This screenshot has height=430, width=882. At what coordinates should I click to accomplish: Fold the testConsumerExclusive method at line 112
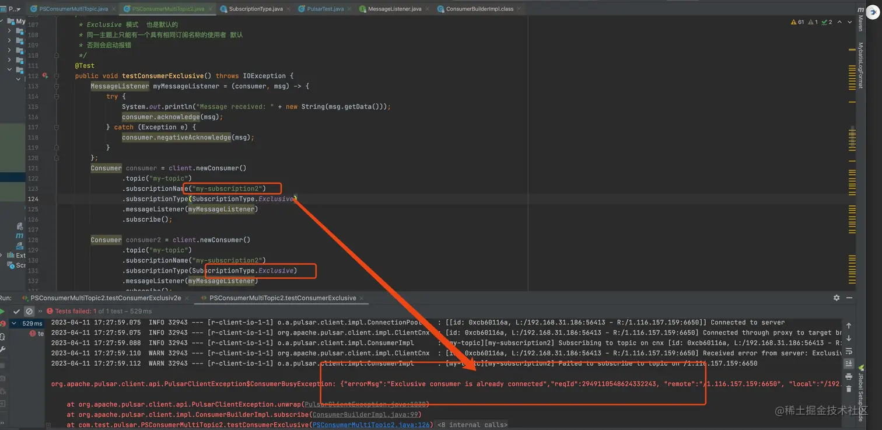pyautogui.click(x=57, y=76)
